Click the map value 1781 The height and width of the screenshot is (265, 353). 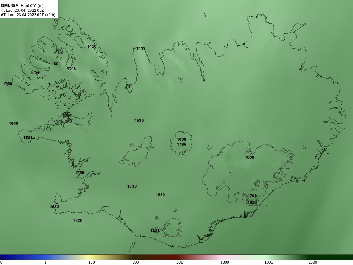click(x=28, y=138)
